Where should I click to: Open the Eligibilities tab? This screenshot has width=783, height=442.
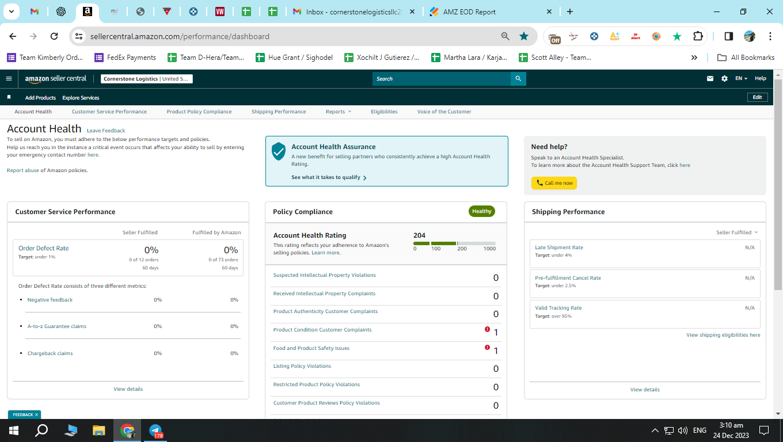click(x=384, y=112)
